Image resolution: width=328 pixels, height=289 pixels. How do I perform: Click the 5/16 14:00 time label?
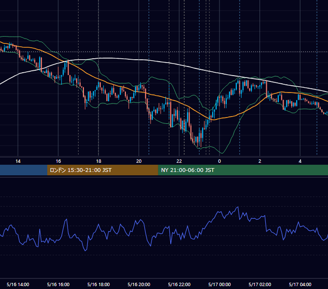coord(18,284)
